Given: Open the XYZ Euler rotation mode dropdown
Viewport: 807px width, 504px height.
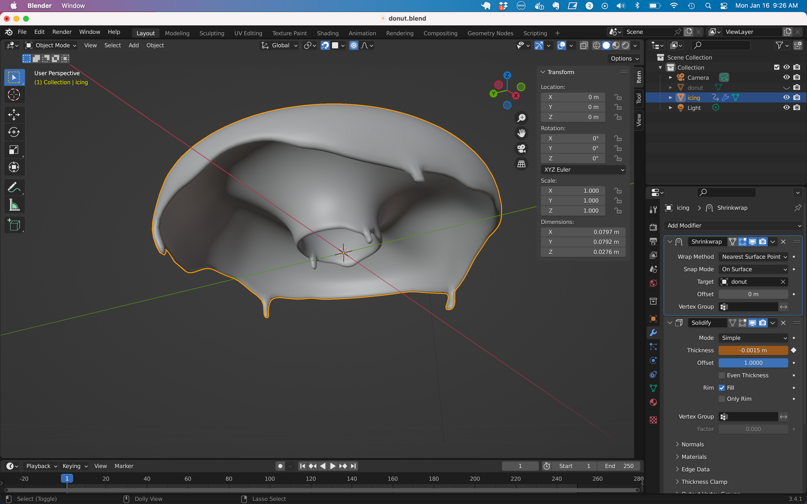Looking at the screenshot, I should click(583, 170).
